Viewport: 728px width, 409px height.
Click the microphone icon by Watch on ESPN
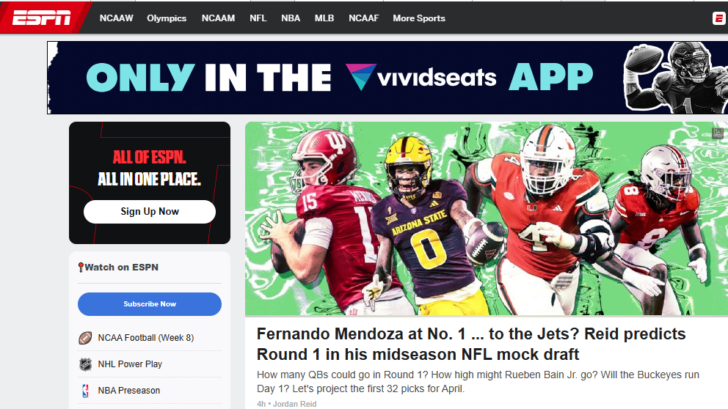pyautogui.click(x=81, y=268)
